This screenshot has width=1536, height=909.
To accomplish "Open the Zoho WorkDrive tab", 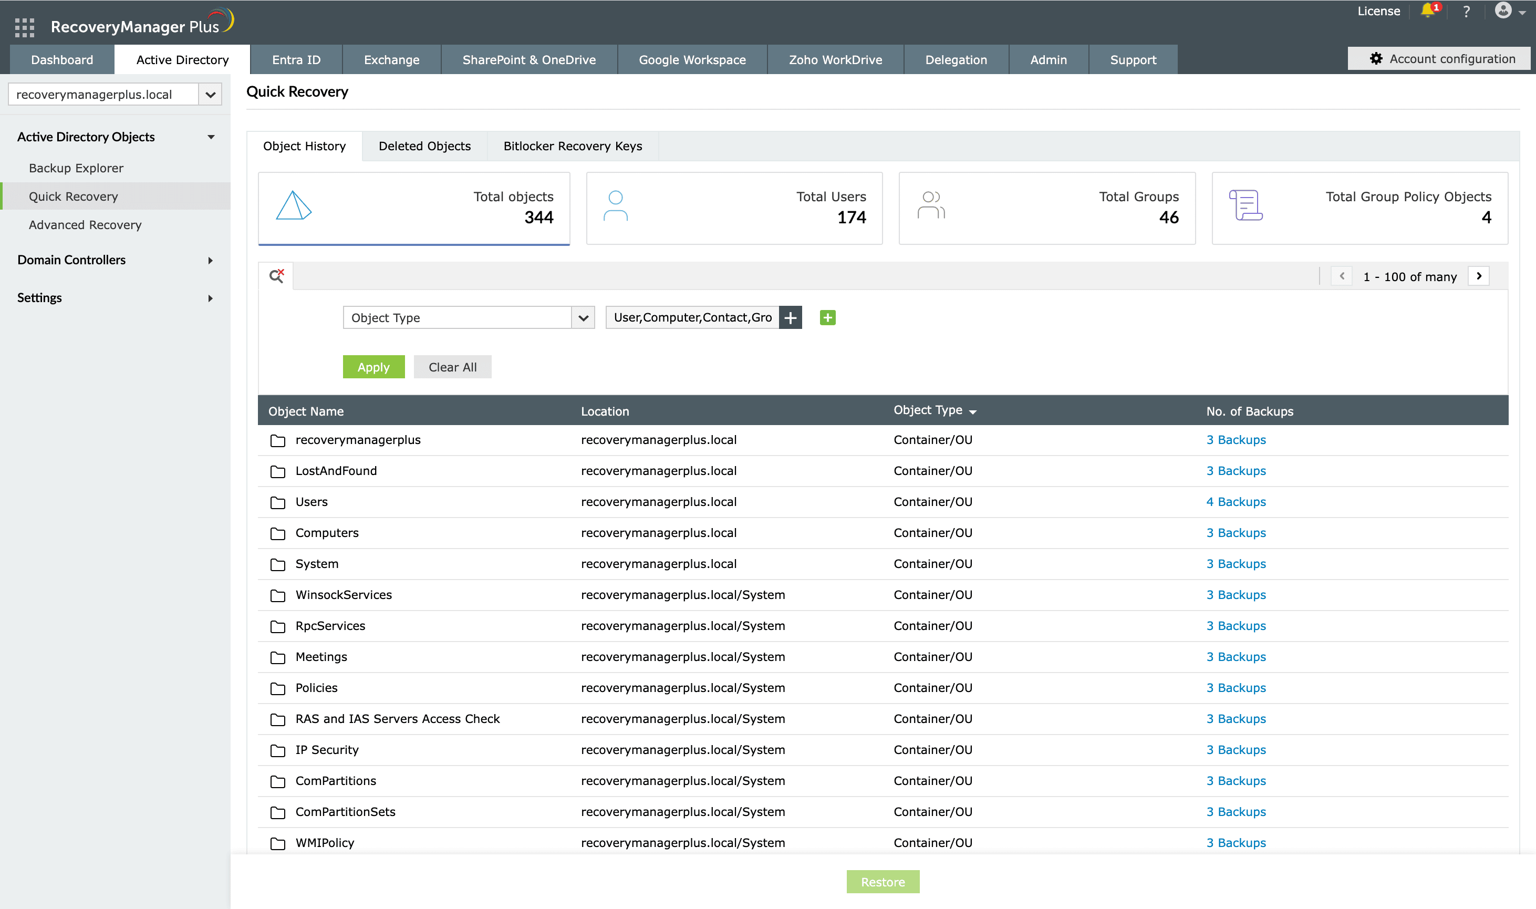I will pyautogui.click(x=834, y=59).
